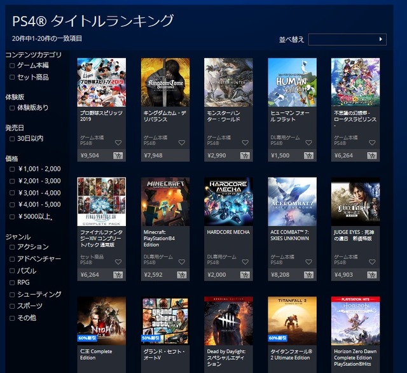Viewport: 407px width, 373px height.
Task: Filter by アドベンチャー genre
Action: tap(12, 259)
